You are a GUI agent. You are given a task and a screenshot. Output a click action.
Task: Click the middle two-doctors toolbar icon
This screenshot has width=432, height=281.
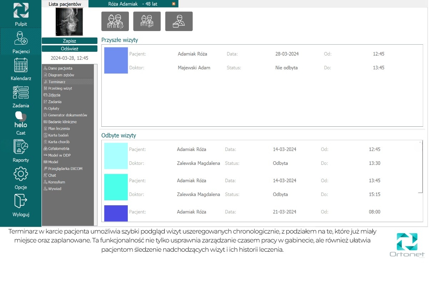pos(147,21)
